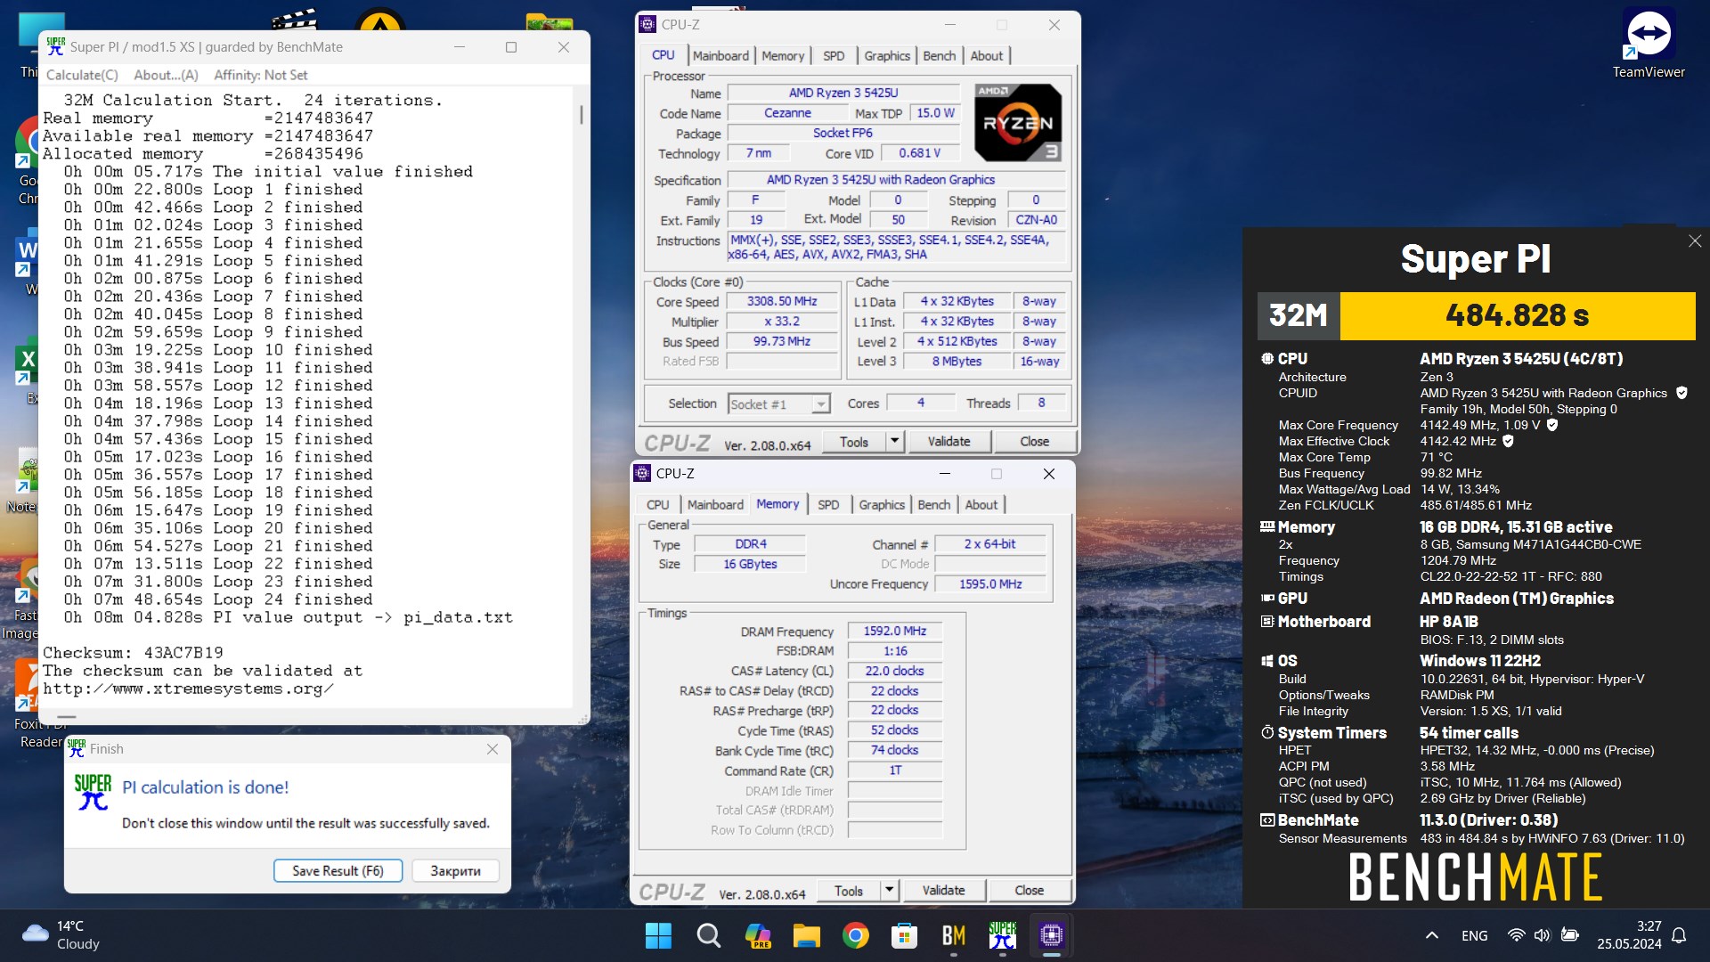Open About tab in top CPU-Z

(986, 55)
